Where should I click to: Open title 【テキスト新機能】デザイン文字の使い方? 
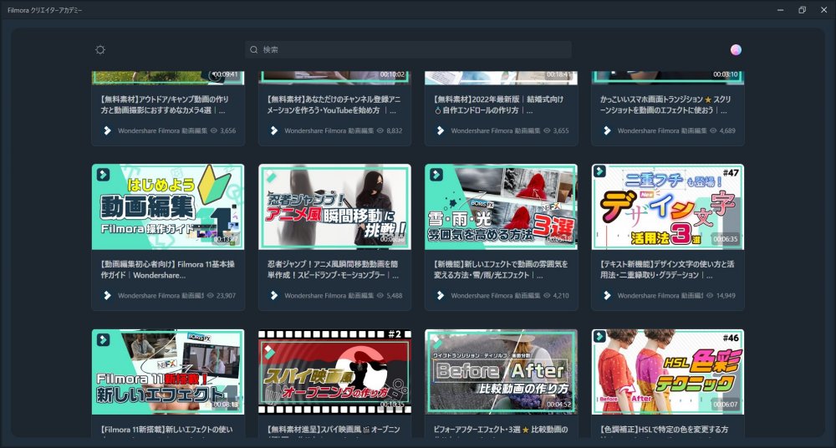667,269
